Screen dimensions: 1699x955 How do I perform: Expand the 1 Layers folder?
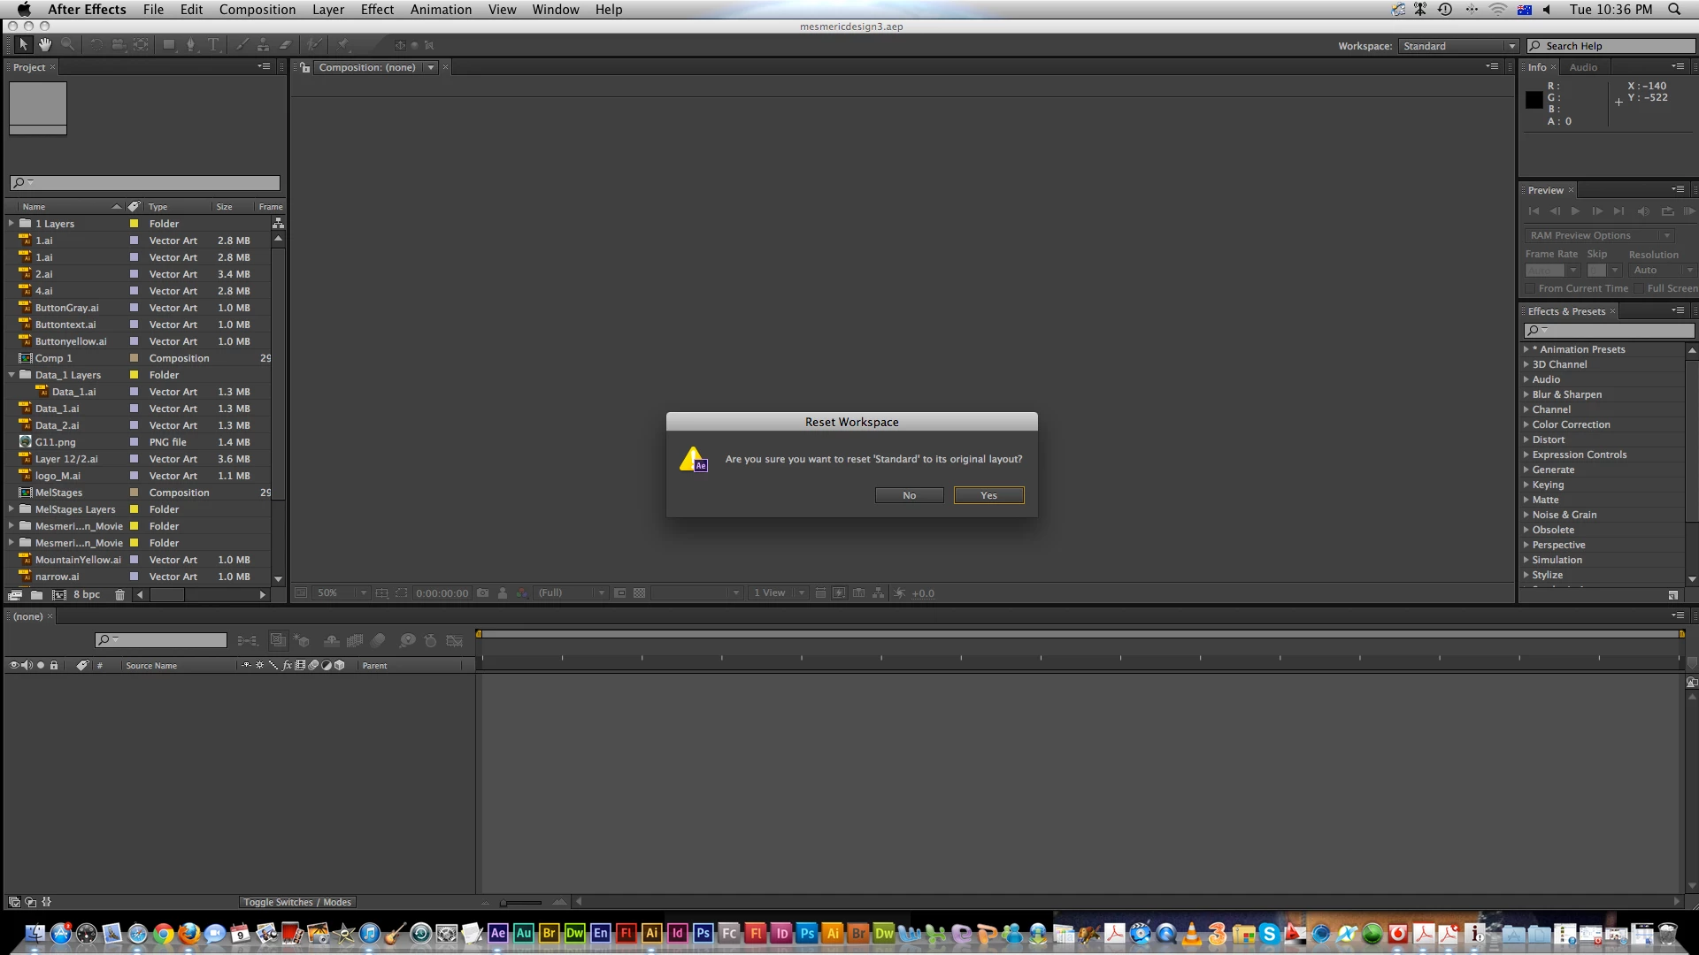(12, 224)
